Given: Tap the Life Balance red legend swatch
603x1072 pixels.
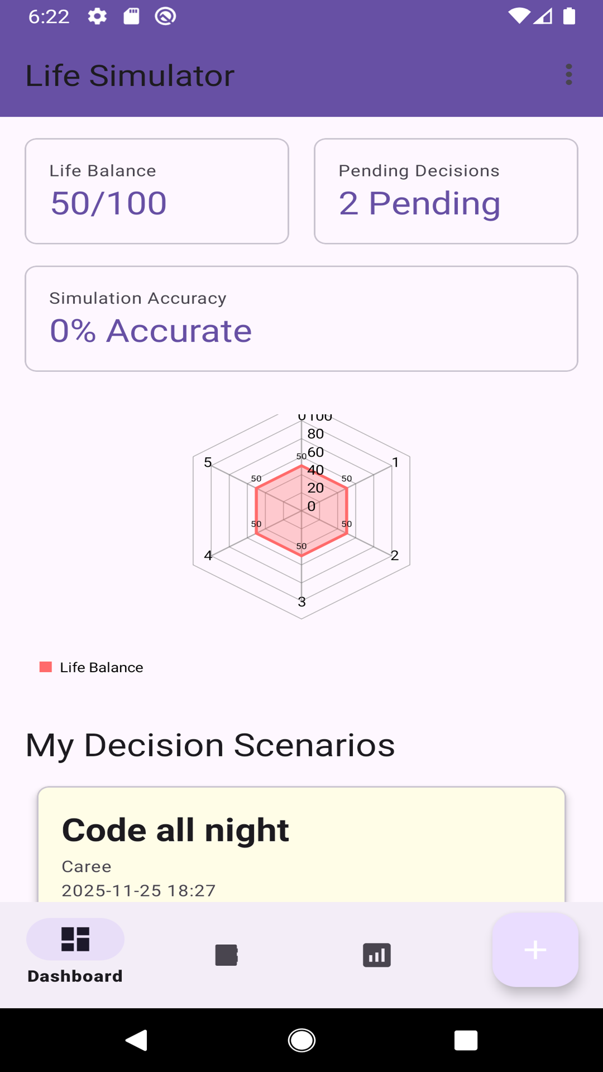Looking at the screenshot, I should pyautogui.click(x=46, y=667).
